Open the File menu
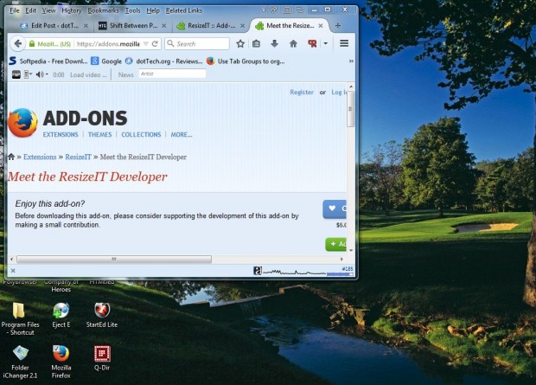 tap(15, 10)
